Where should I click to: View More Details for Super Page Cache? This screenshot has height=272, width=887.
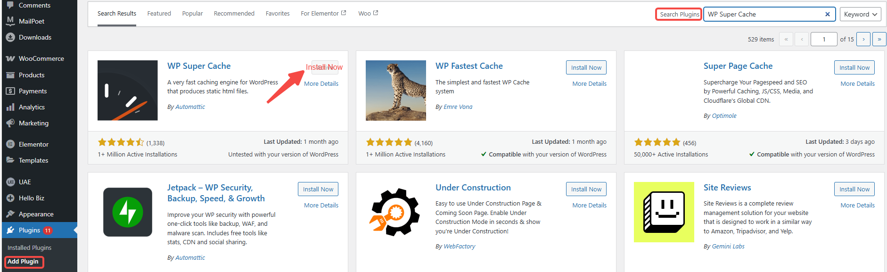point(857,83)
